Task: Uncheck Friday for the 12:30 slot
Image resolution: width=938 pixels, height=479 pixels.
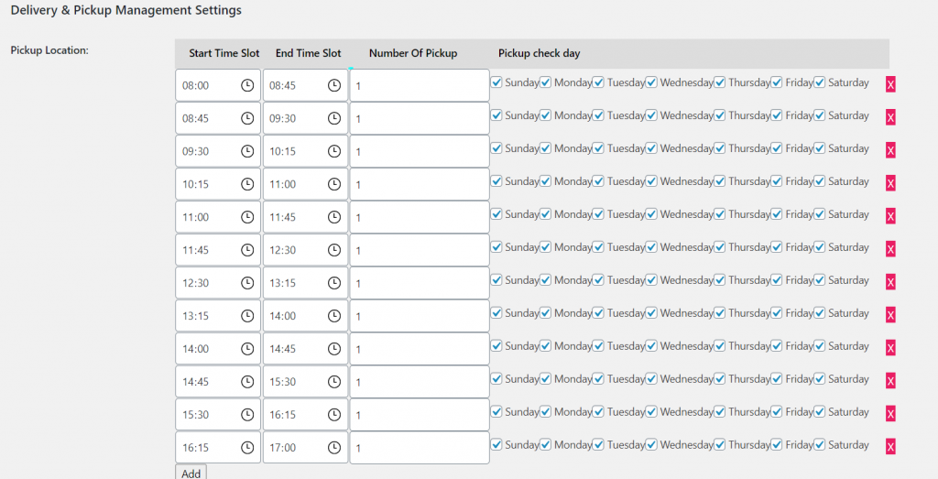Action: pyautogui.click(x=777, y=280)
